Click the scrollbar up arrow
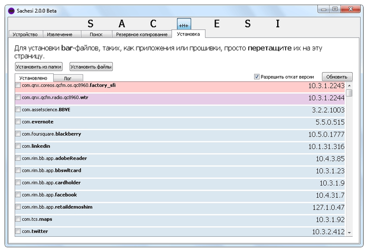This screenshot has width=369, height=251. coord(349,86)
